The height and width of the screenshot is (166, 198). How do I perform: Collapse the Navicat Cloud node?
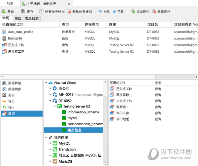point(46,83)
